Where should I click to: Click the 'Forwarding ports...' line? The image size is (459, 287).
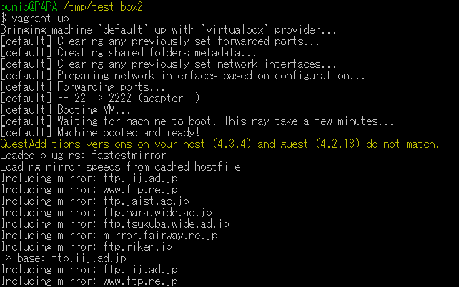coord(82,87)
